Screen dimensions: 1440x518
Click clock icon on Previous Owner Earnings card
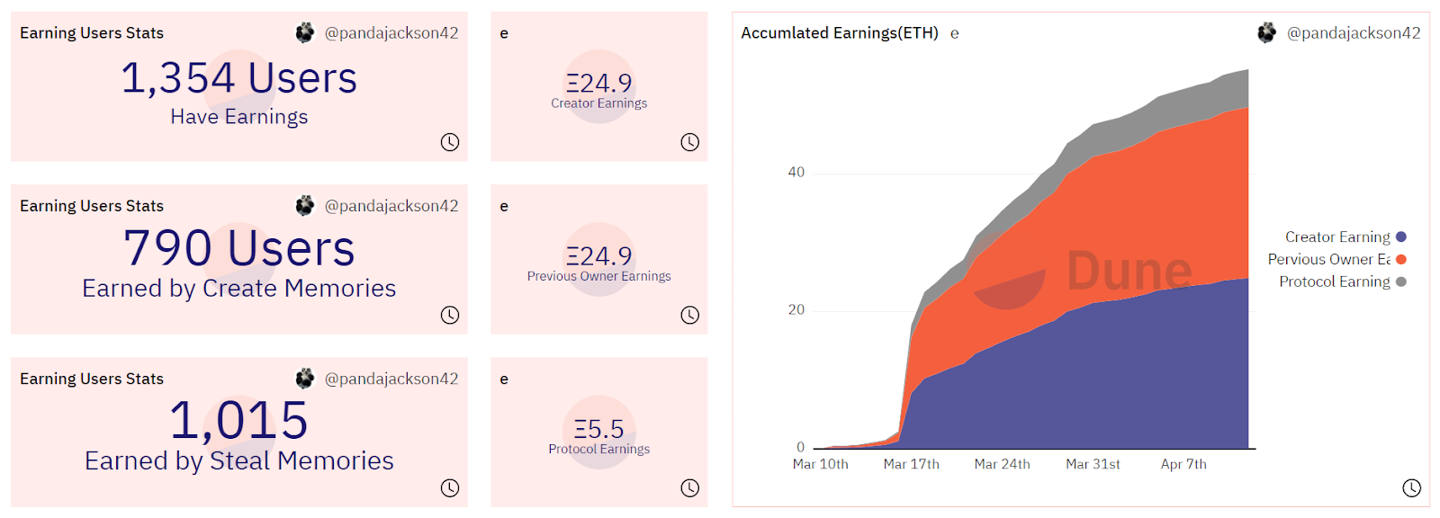coord(689,315)
